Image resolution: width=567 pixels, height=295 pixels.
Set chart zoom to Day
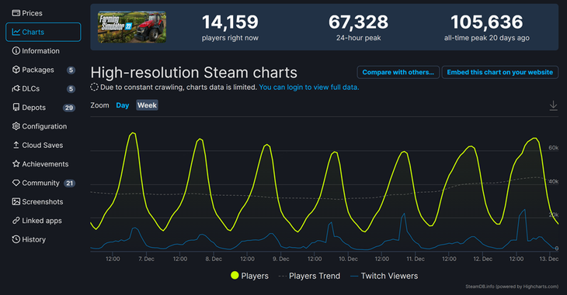pos(123,105)
